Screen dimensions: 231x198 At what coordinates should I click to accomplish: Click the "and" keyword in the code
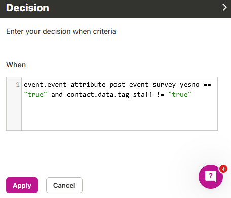(57, 95)
